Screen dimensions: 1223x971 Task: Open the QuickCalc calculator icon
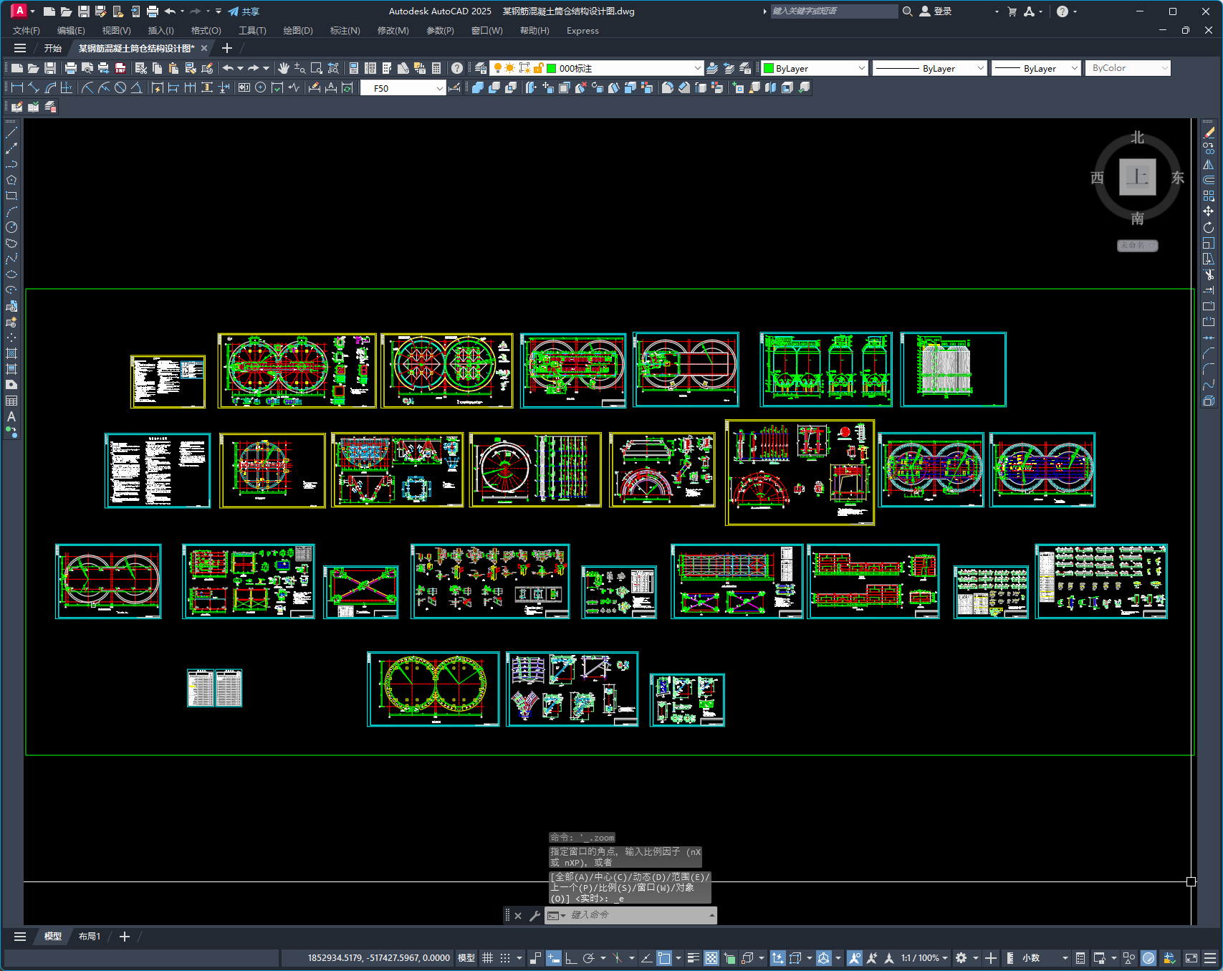tap(436, 68)
